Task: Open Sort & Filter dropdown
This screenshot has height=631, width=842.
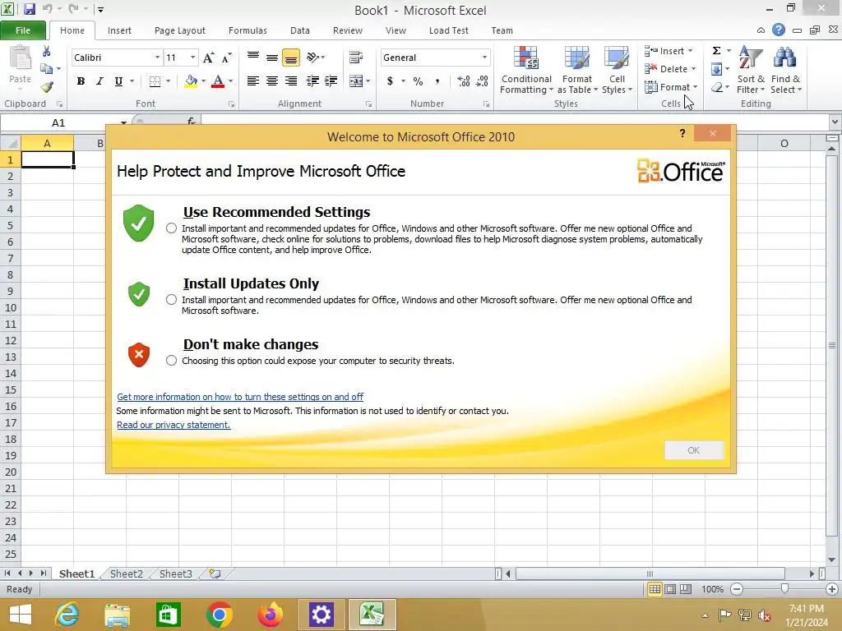Action: 751,71
